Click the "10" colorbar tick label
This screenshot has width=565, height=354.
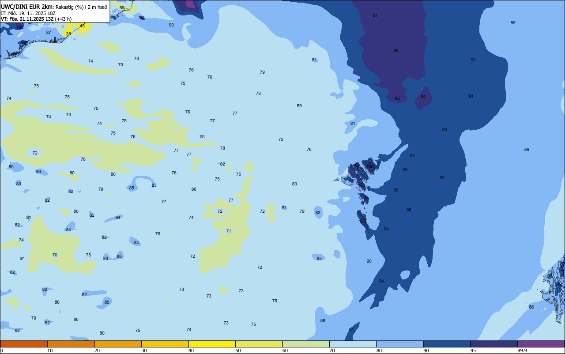coord(50,350)
